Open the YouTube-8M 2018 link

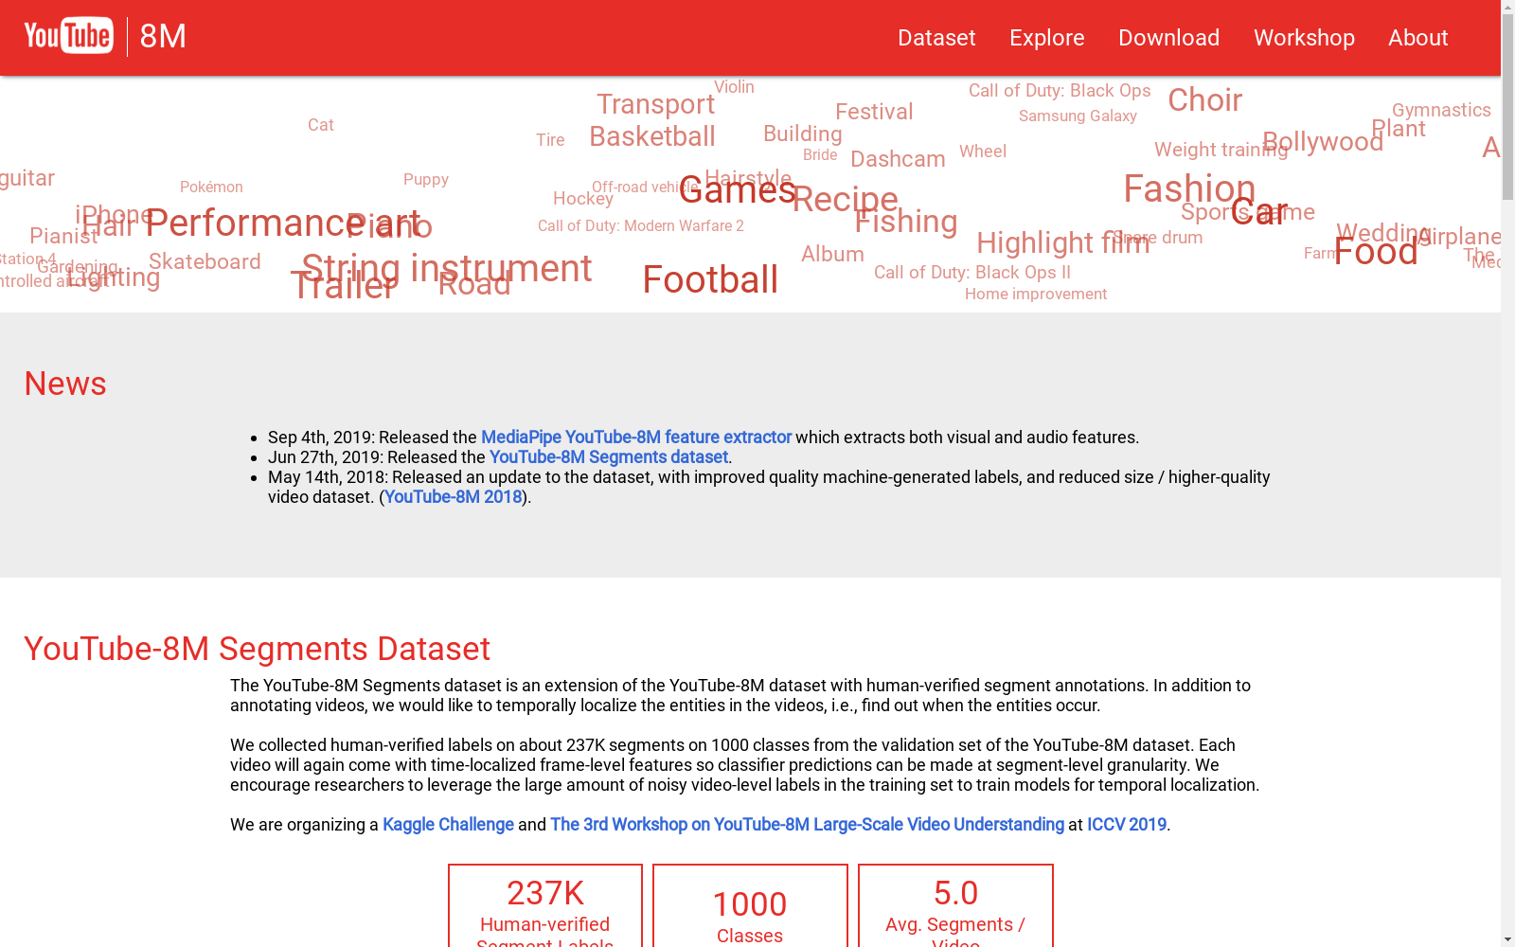pos(453,497)
